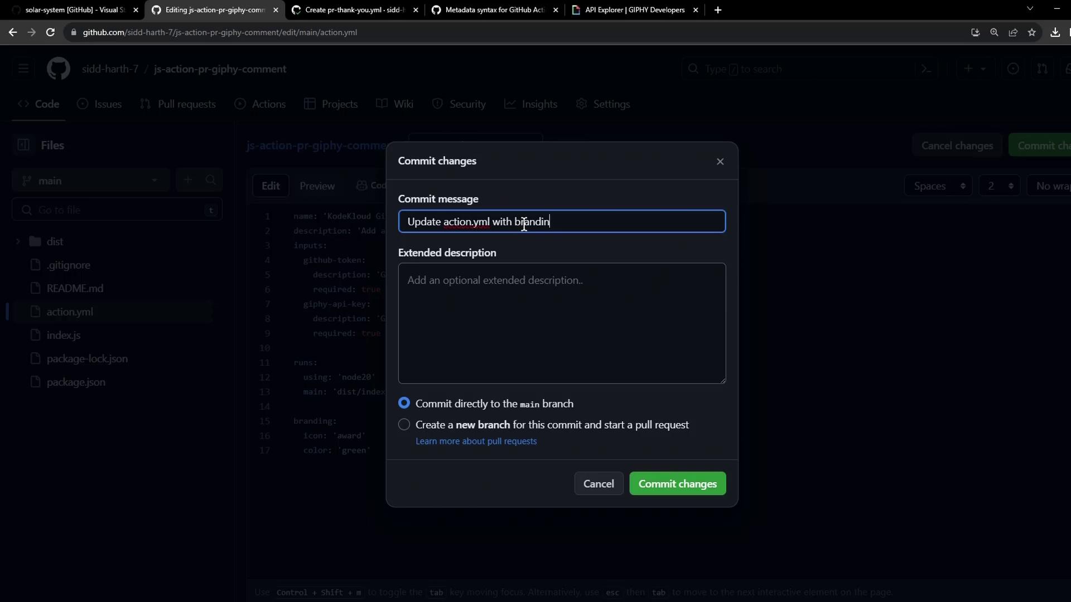This screenshot has width=1071, height=602.
Task: Open the hamburger navigation menu icon
Action: point(23,69)
